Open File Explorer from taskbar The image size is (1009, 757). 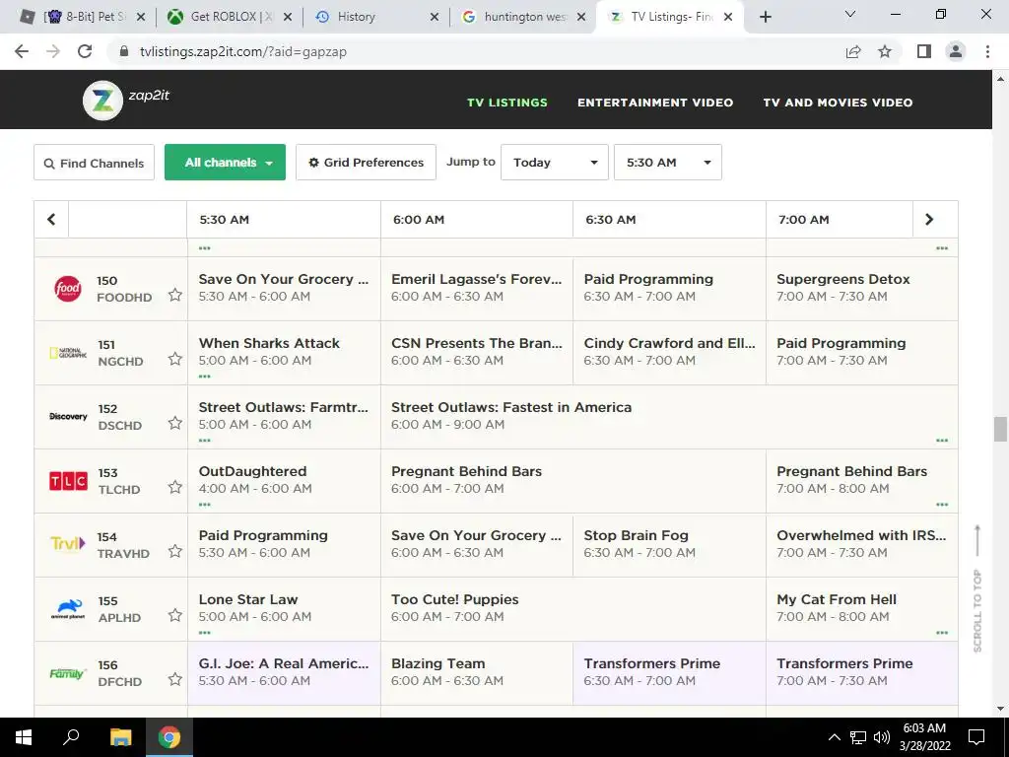click(x=120, y=737)
